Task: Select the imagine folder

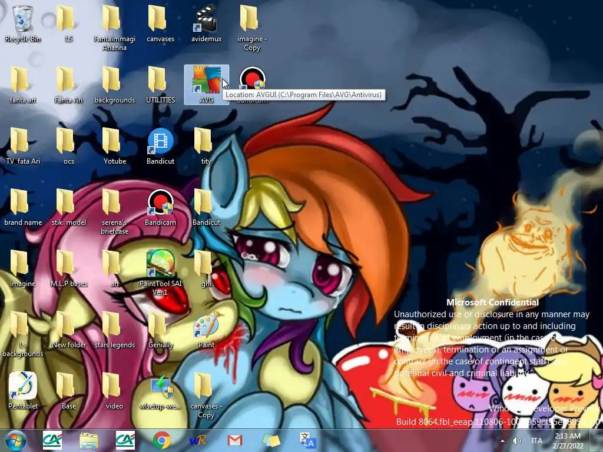Action: tap(23, 268)
